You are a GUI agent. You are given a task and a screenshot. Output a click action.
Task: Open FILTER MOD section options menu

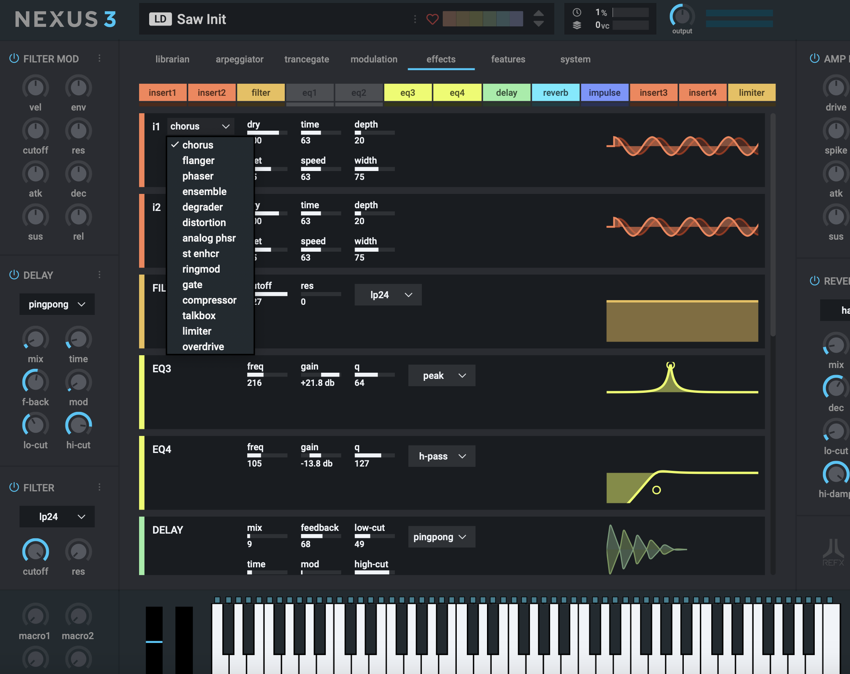pos(99,59)
